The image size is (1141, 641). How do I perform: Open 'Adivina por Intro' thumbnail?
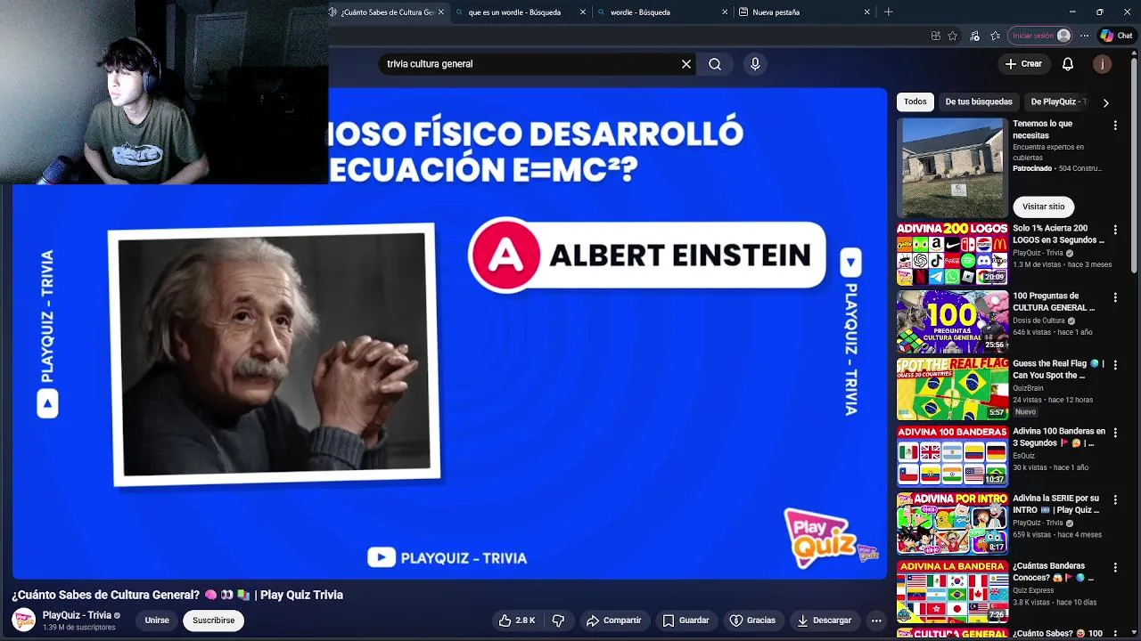952,524
